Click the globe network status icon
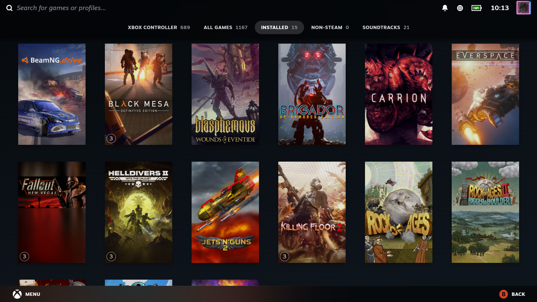Image resolution: width=537 pixels, height=302 pixels. pos(460,8)
